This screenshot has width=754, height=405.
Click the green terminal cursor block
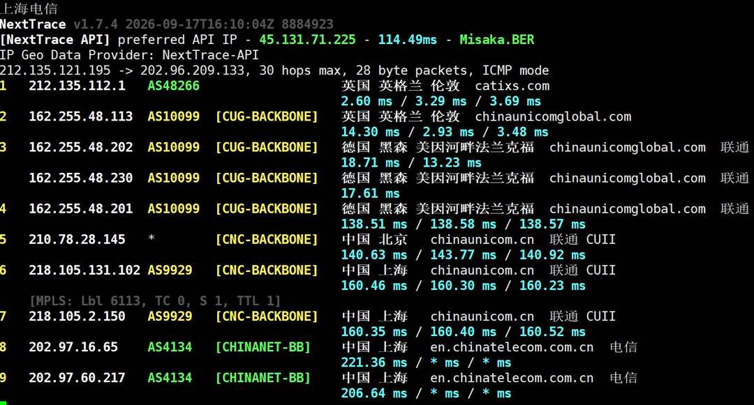[3, 402]
